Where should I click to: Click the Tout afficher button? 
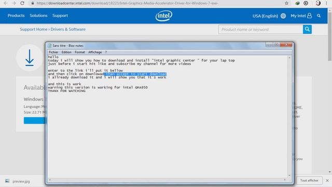pyautogui.click(x=309, y=180)
